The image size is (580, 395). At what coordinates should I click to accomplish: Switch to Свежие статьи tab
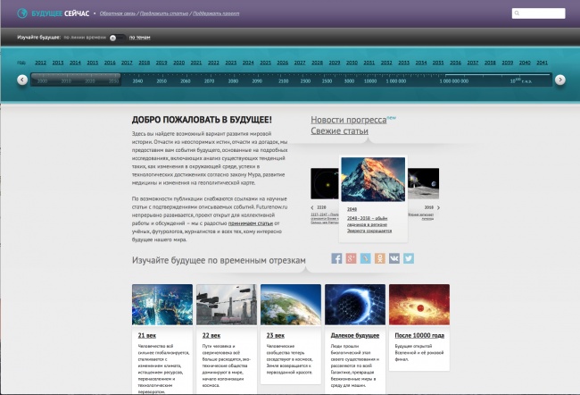pos(341,131)
